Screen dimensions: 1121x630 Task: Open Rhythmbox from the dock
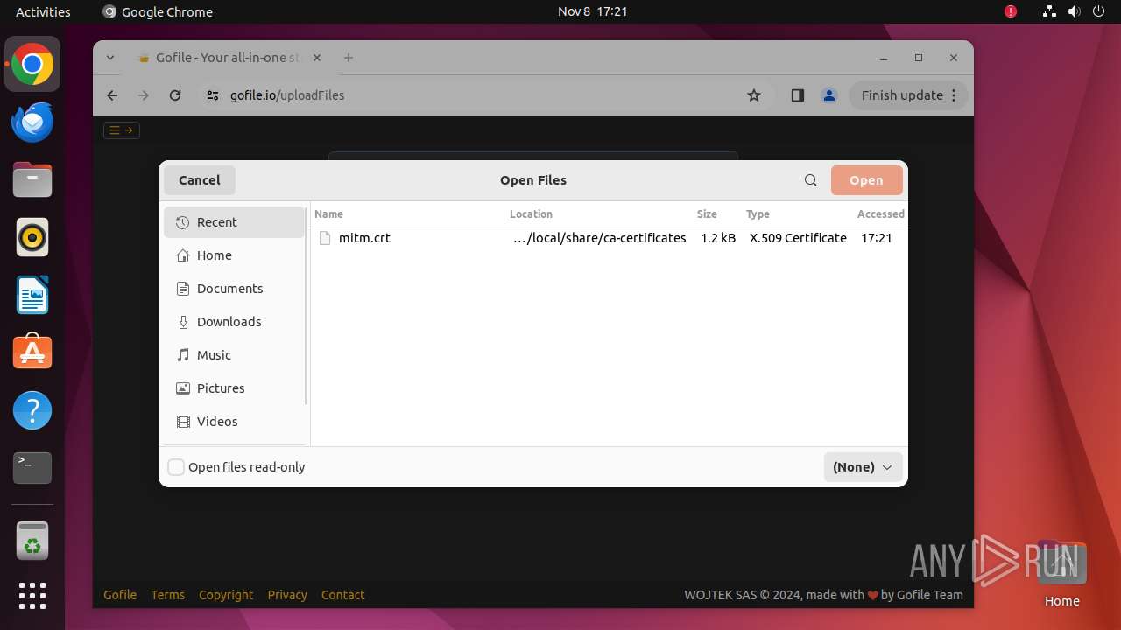coord(32,238)
